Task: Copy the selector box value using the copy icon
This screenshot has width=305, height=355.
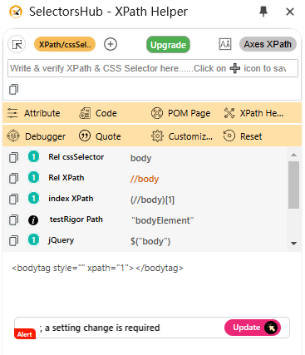Action: point(13,89)
